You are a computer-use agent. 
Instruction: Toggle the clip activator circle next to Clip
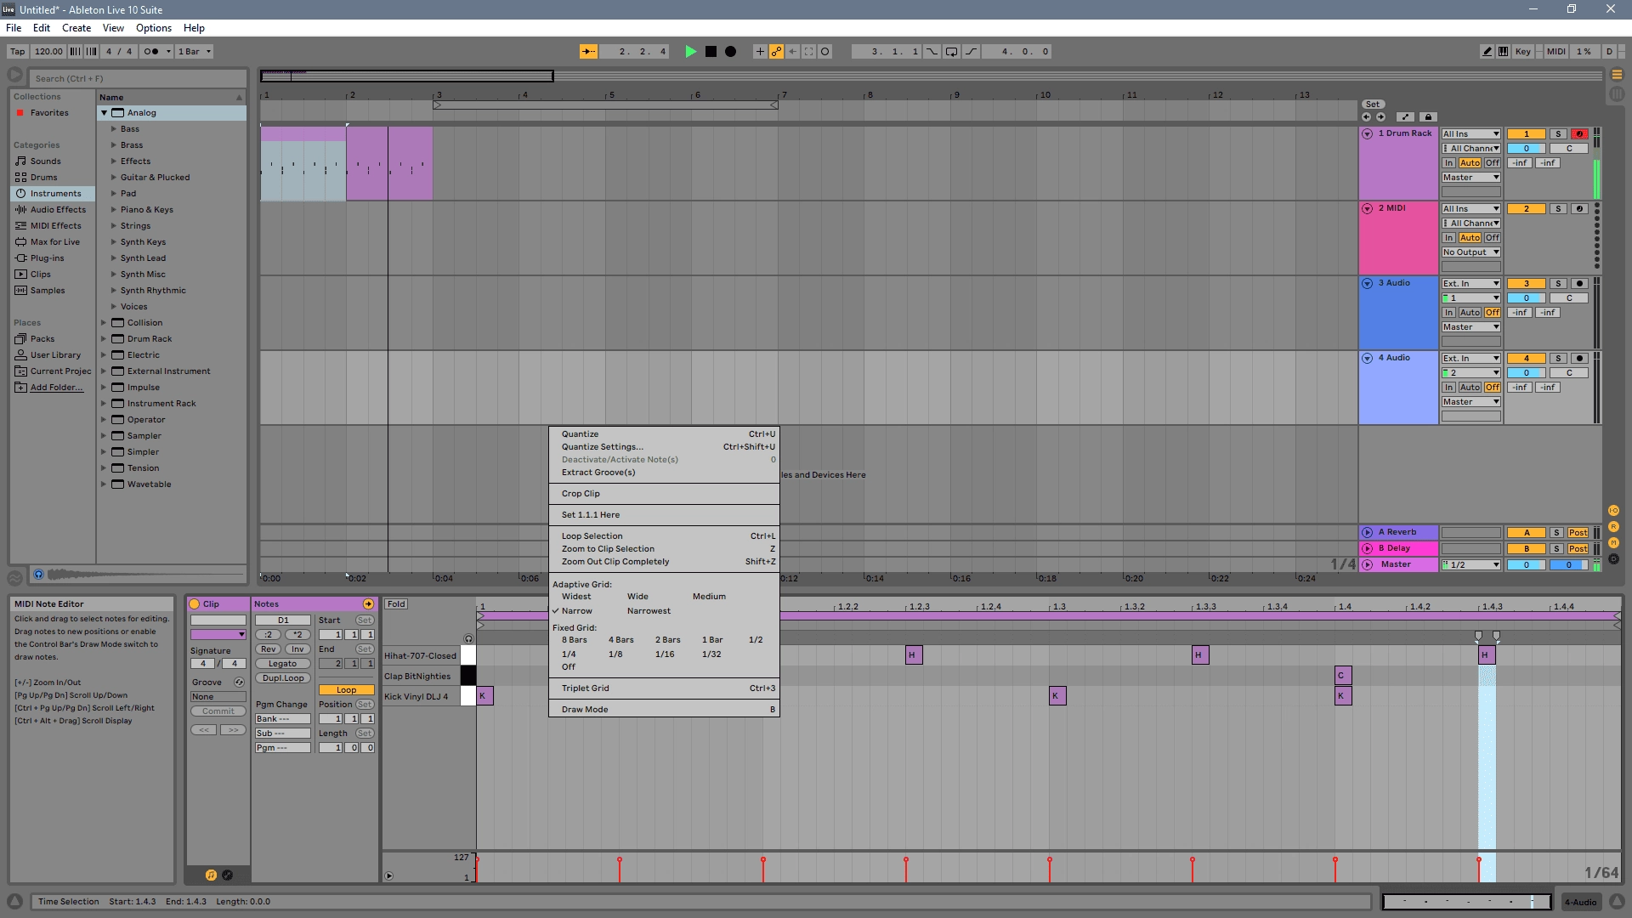tap(195, 604)
